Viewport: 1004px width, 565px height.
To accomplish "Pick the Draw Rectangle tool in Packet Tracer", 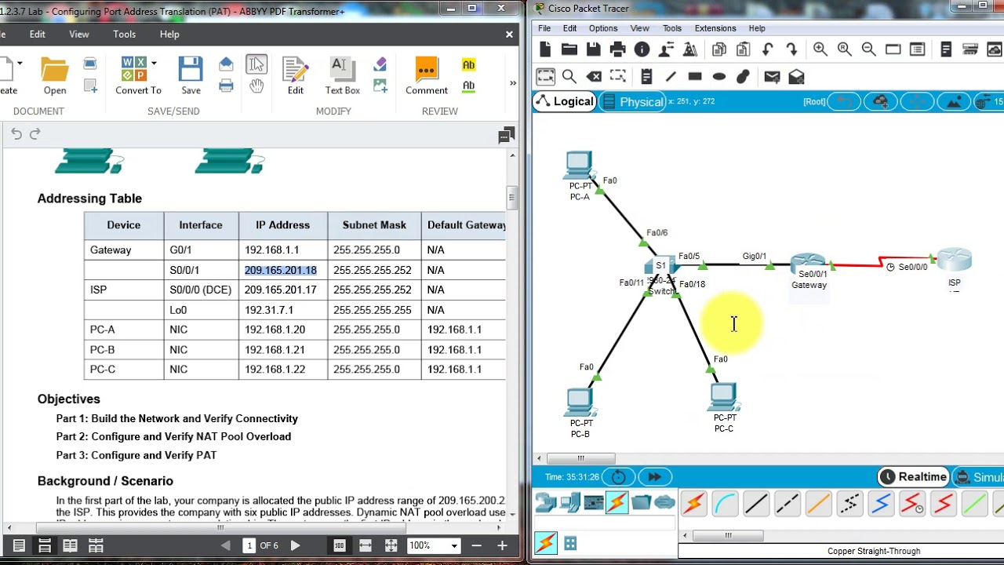I will coord(695,76).
